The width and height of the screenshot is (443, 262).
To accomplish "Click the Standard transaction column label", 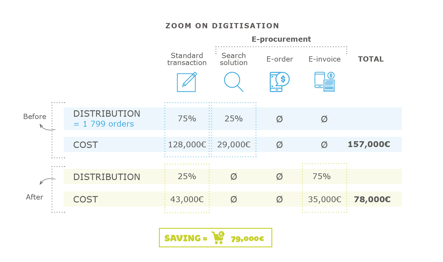I will (x=187, y=59).
